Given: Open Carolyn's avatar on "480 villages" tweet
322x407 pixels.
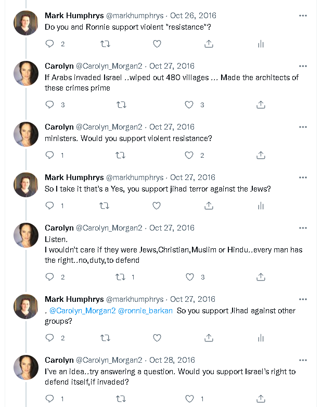Looking at the screenshot, I should point(26,73).
